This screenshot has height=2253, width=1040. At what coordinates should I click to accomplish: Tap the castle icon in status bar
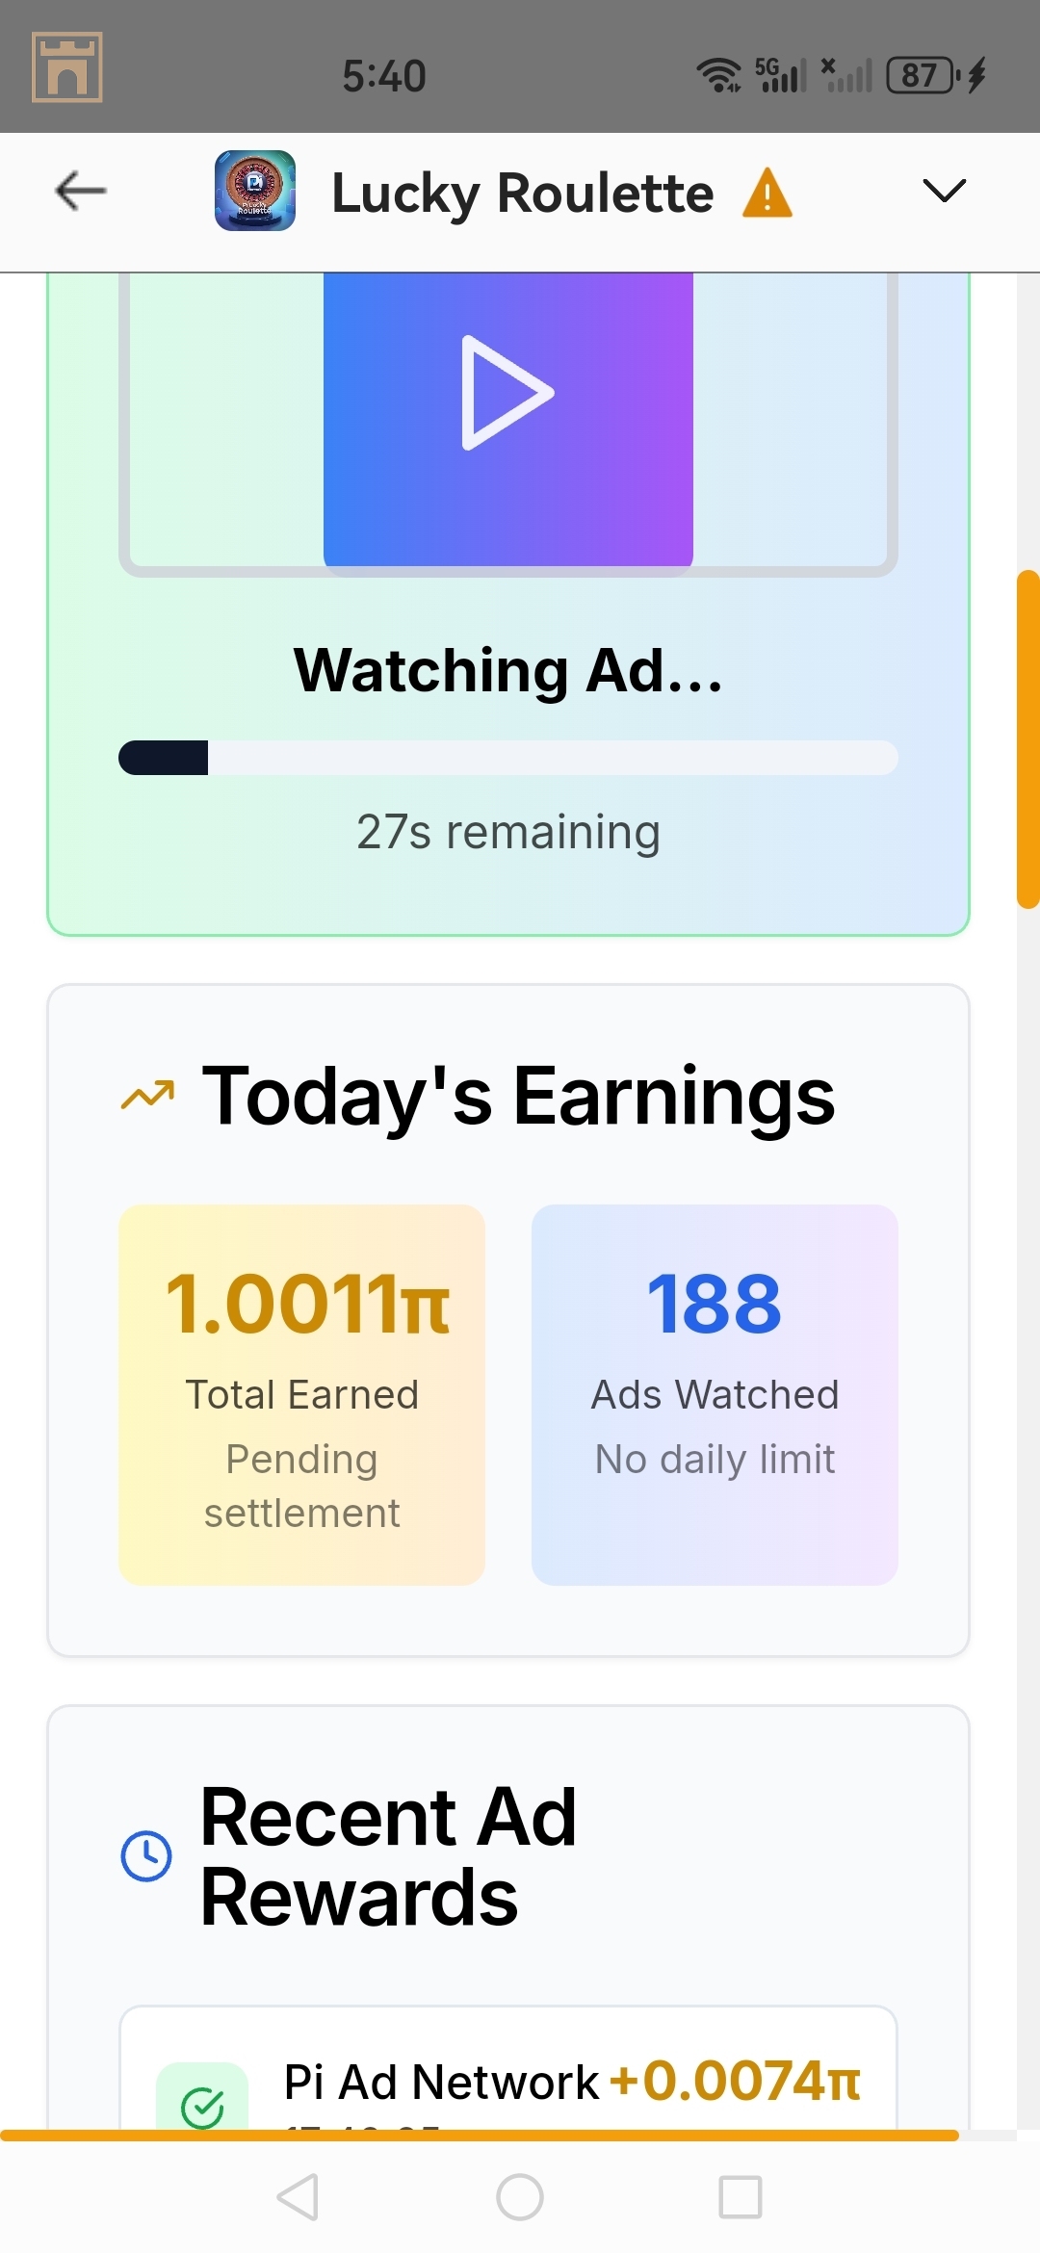pyautogui.click(x=67, y=67)
